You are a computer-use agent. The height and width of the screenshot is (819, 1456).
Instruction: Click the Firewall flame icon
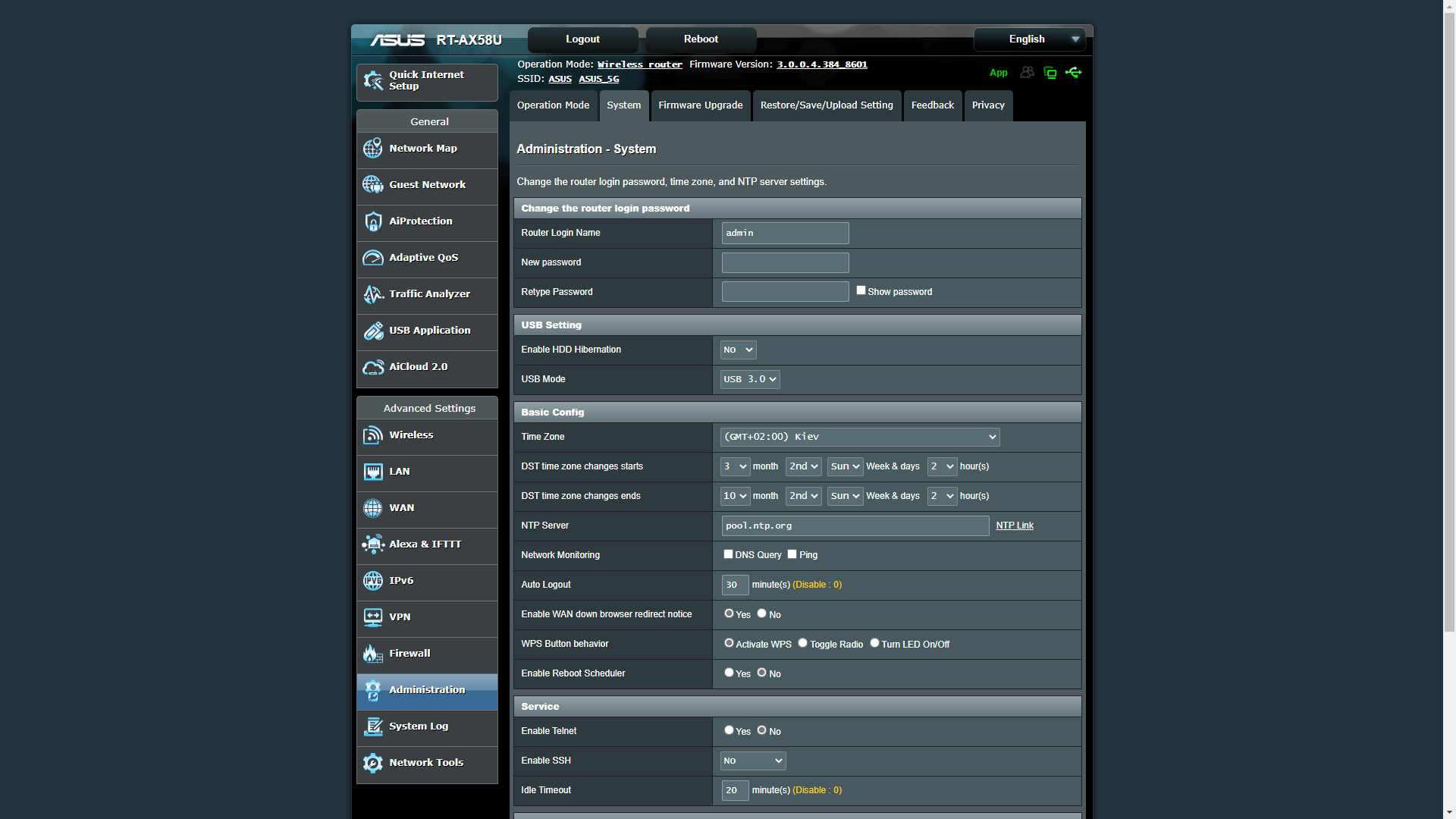372,654
